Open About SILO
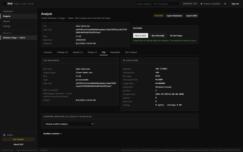Image resolution: width=243 pixels, height=152 pixels. point(18,144)
